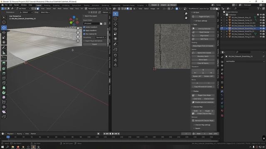The image size is (266, 149).
Task: Select the Extrude Region tool
Action: pos(4,63)
